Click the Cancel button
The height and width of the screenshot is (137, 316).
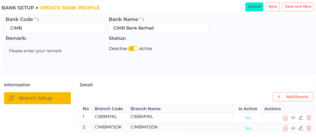254,7
